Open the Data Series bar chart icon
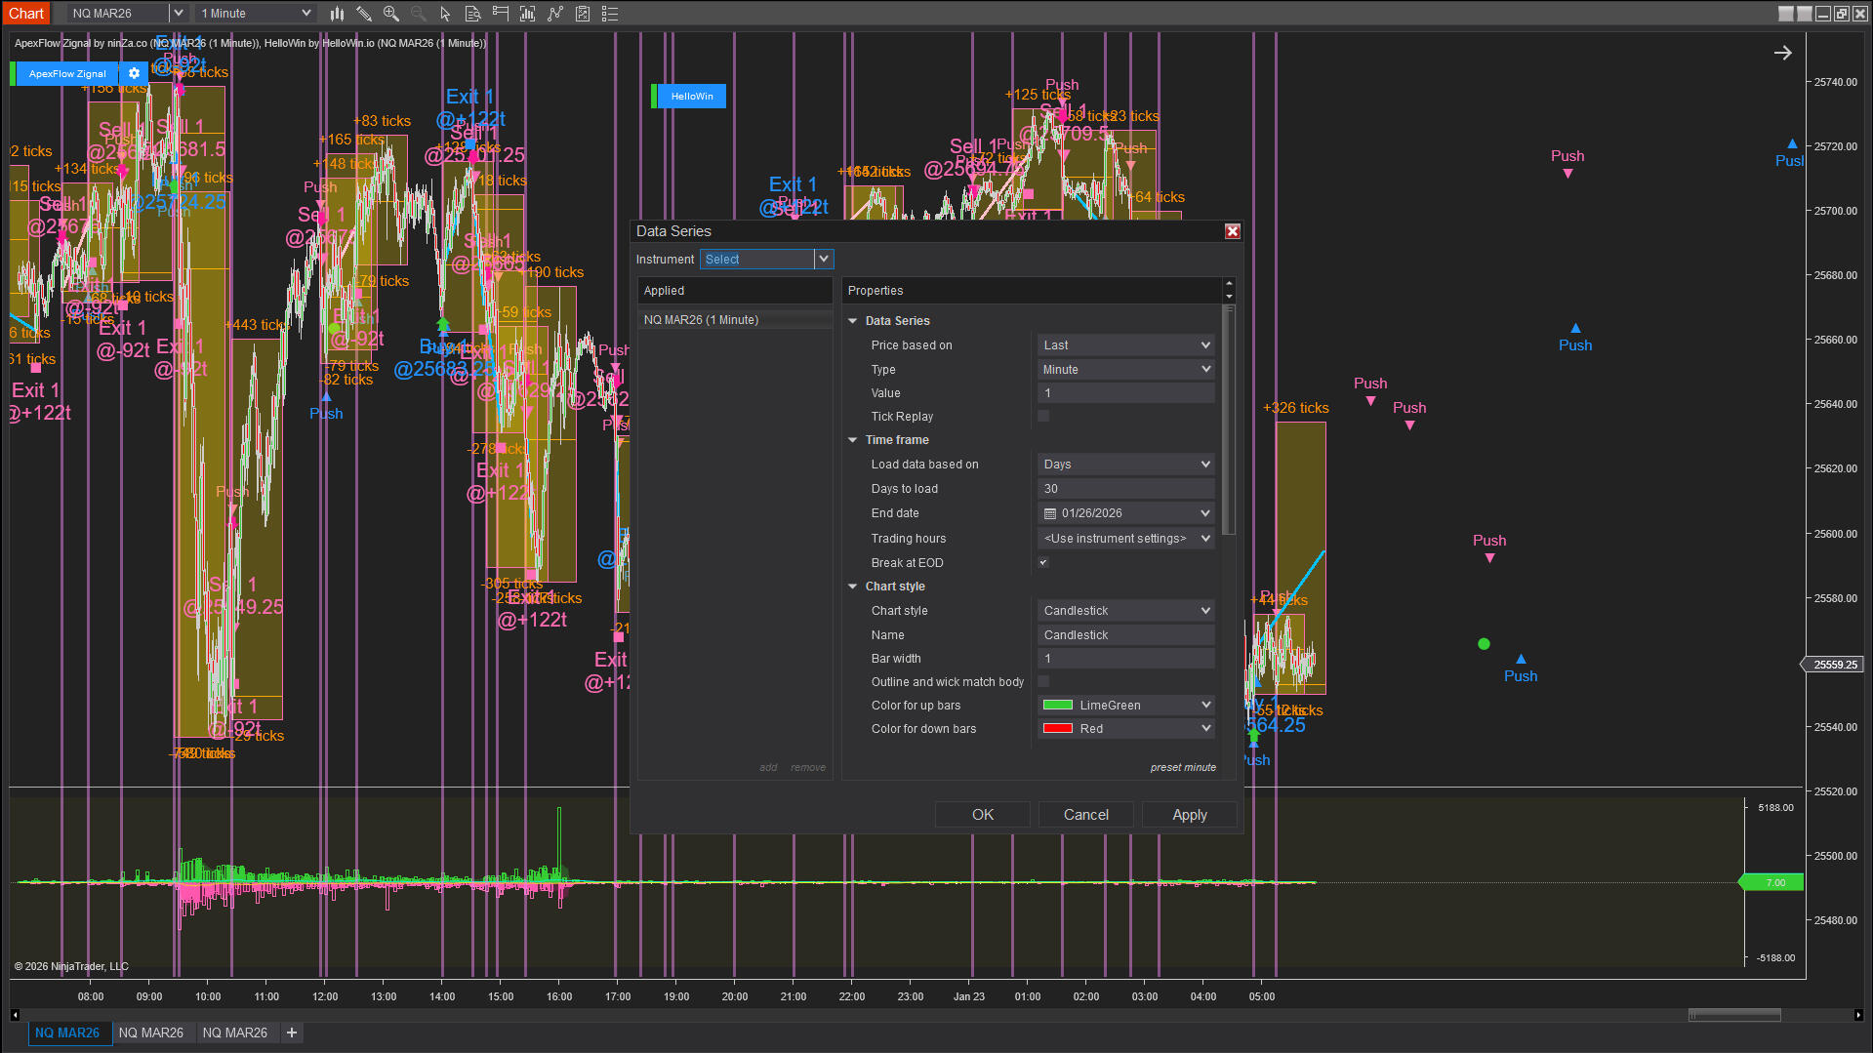This screenshot has width=1873, height=1053. point(337,14)
